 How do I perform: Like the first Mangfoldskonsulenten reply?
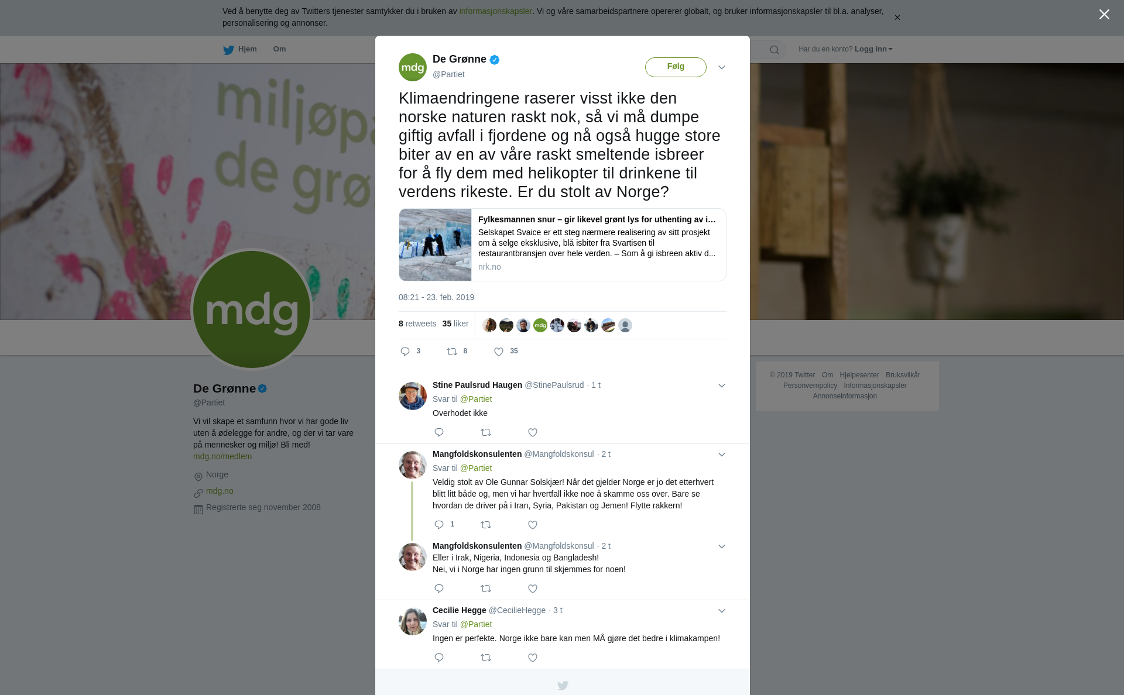(533, 525)
